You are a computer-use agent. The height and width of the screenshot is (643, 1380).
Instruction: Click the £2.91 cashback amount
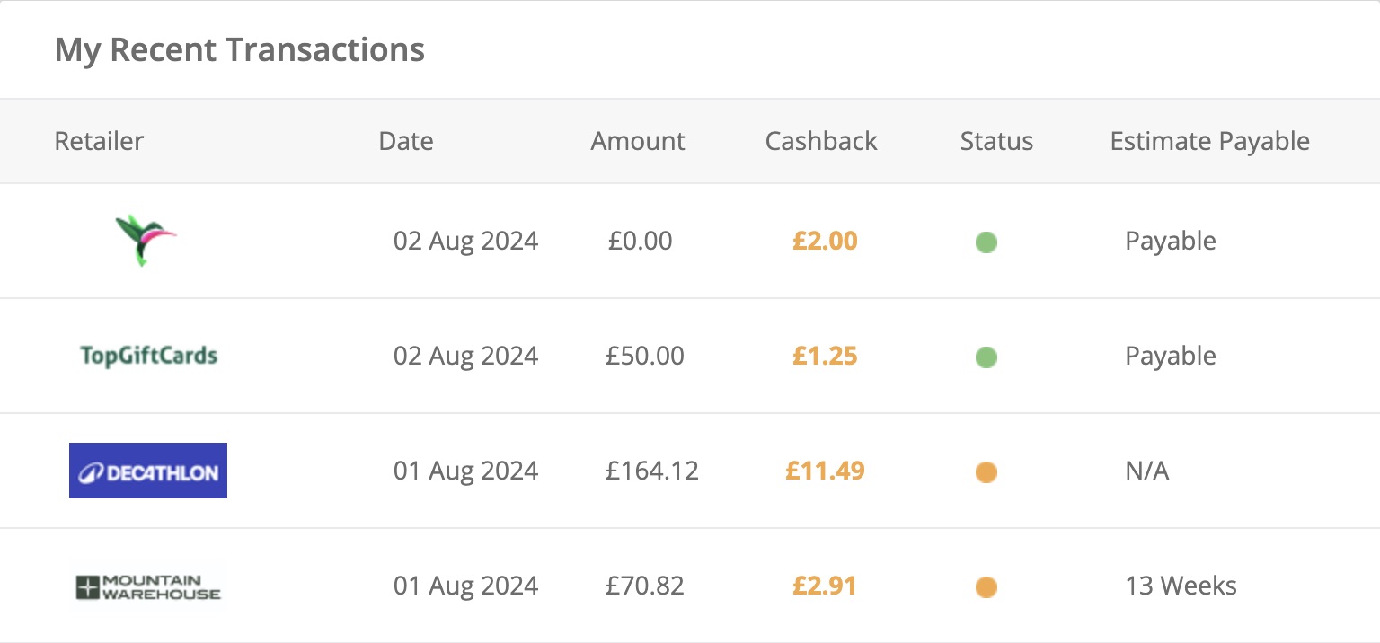(824, 586)
